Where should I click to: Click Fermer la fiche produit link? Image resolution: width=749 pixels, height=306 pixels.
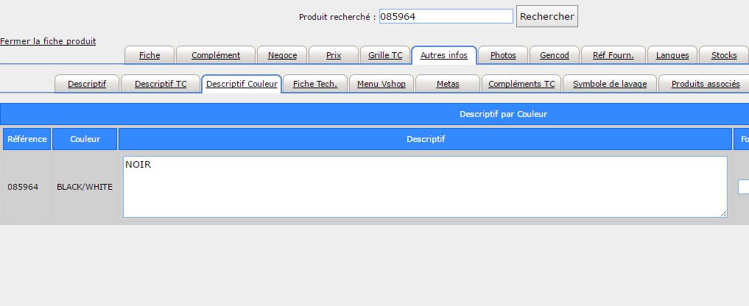pos(48,41)
